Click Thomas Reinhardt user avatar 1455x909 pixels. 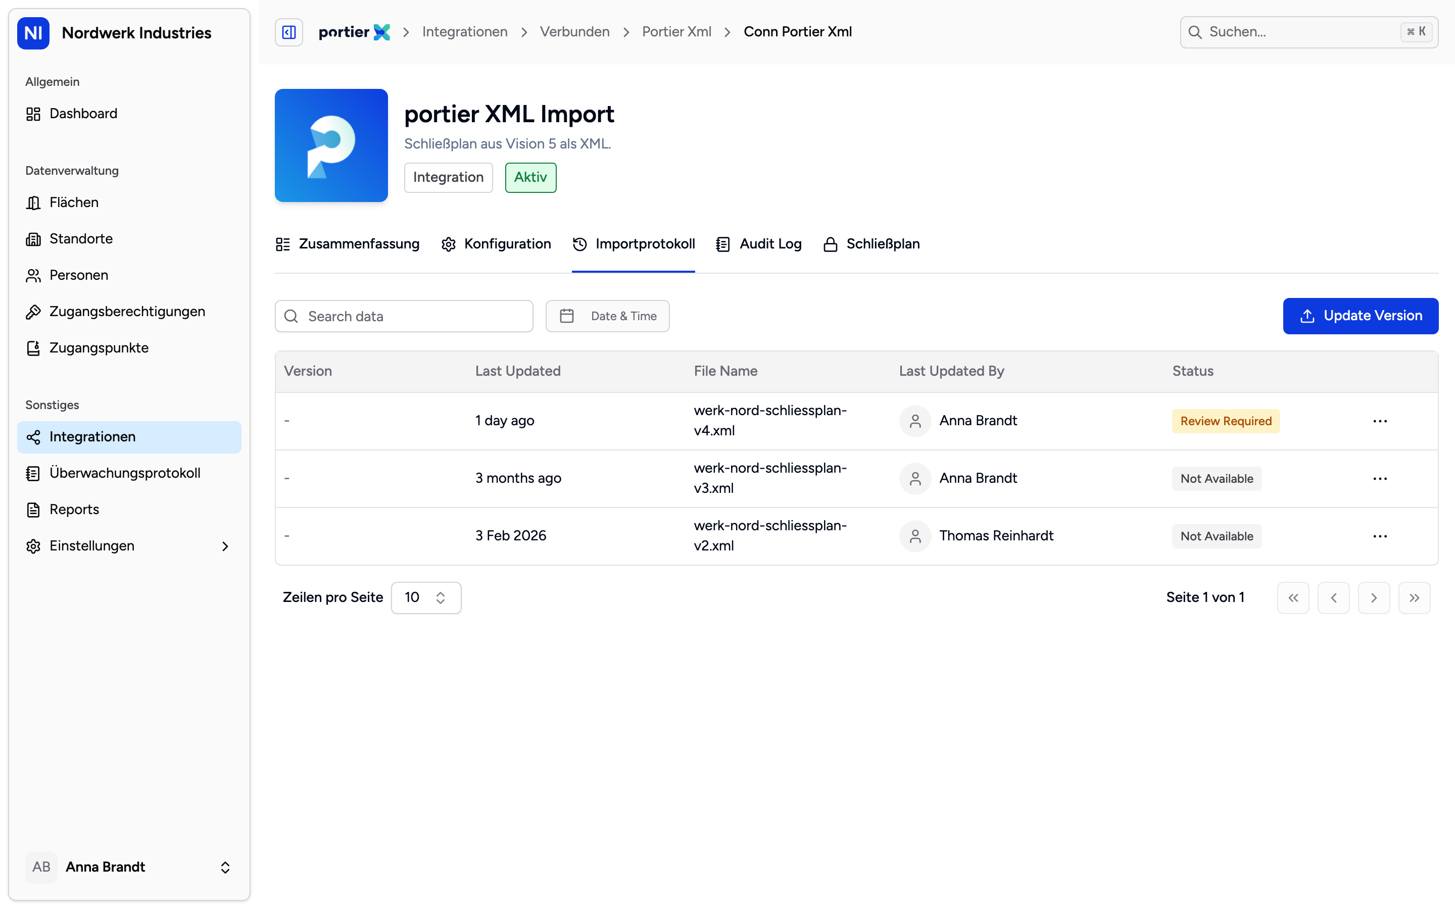click(915, 536)
